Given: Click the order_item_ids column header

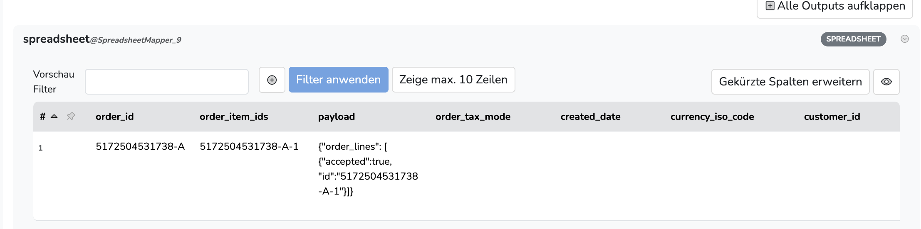Looking at the screenshot, I should [x=234, y=117].
